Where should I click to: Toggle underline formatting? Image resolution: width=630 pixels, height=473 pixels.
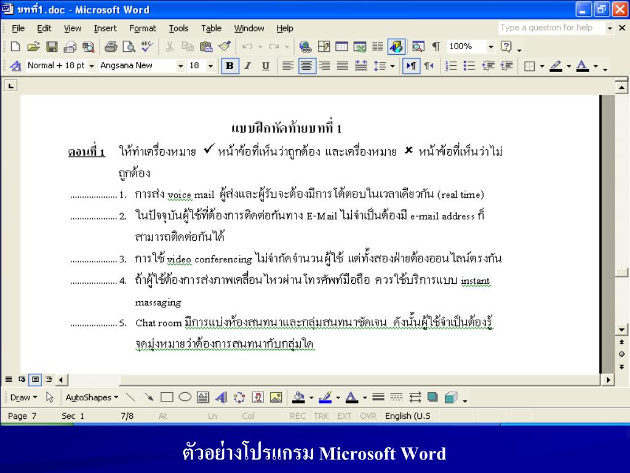266,66
